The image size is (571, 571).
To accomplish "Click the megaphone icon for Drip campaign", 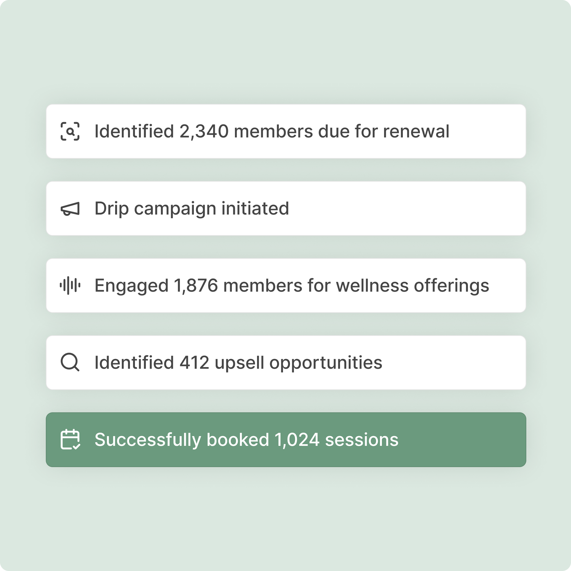I will (70, 209).
